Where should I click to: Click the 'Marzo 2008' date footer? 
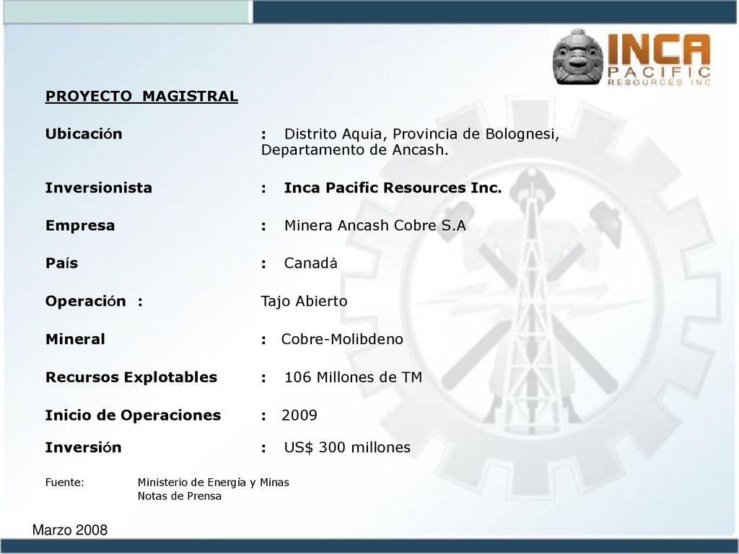point(70,530)
